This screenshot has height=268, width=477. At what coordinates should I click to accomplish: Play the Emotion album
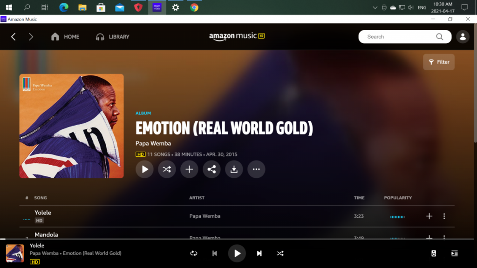pos(144,169)
